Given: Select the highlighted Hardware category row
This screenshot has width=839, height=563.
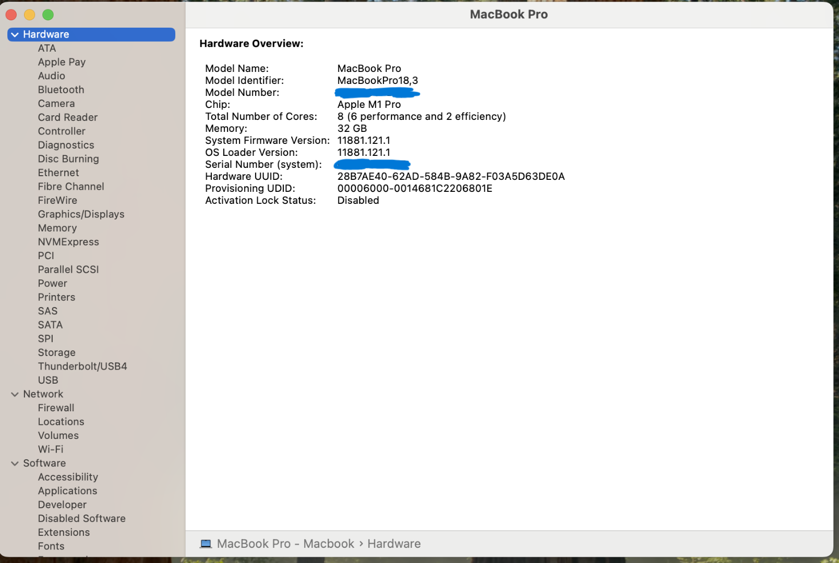Looking at the screenshot, I should 91,34.
